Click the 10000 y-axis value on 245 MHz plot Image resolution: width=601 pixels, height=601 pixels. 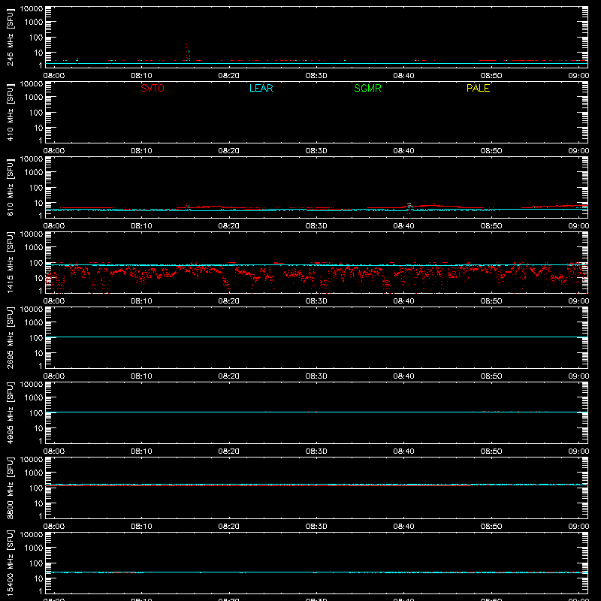tap(32, 9)
